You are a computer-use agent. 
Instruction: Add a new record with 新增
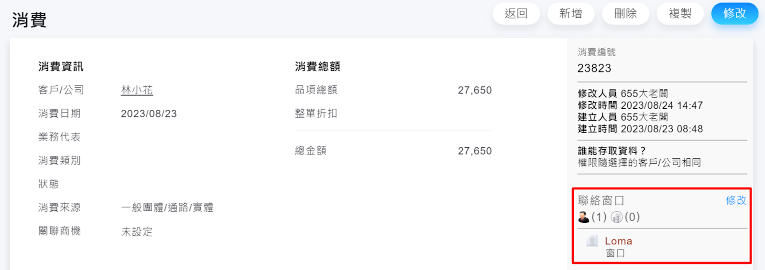(x=571, y=13)
